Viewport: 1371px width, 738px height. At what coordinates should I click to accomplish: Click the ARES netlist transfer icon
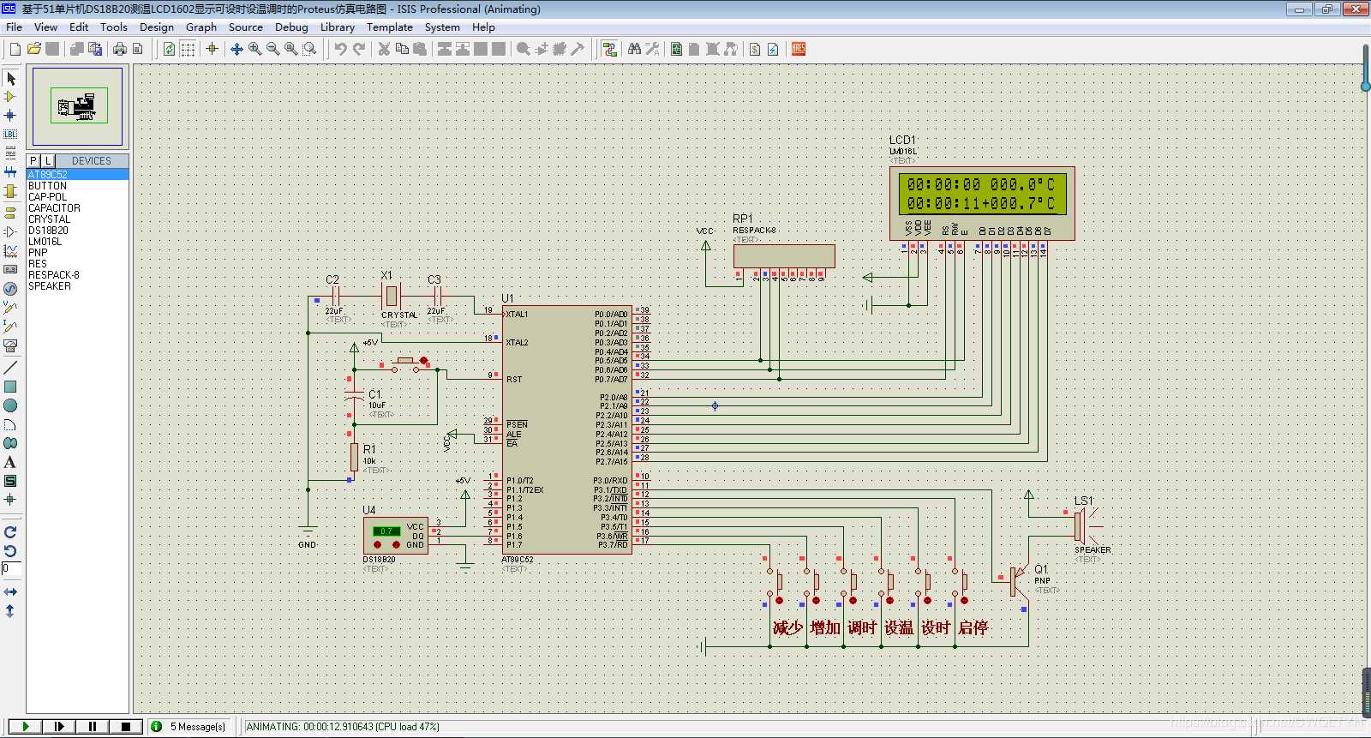[x=799, y=49]
